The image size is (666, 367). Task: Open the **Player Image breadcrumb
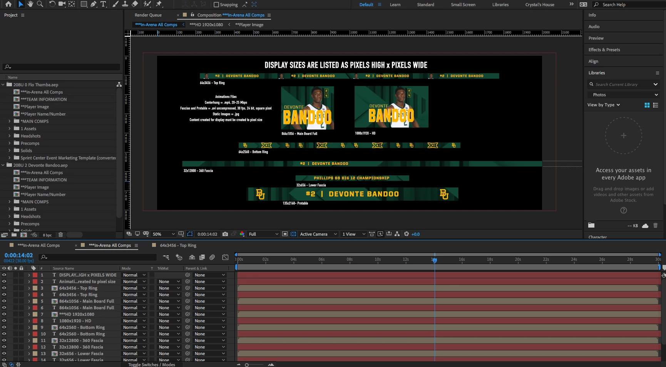[x=249, y=25]
